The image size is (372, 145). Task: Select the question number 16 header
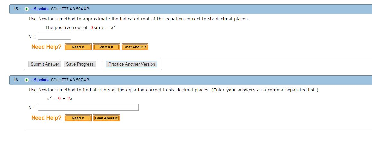[x=16, y=80]
